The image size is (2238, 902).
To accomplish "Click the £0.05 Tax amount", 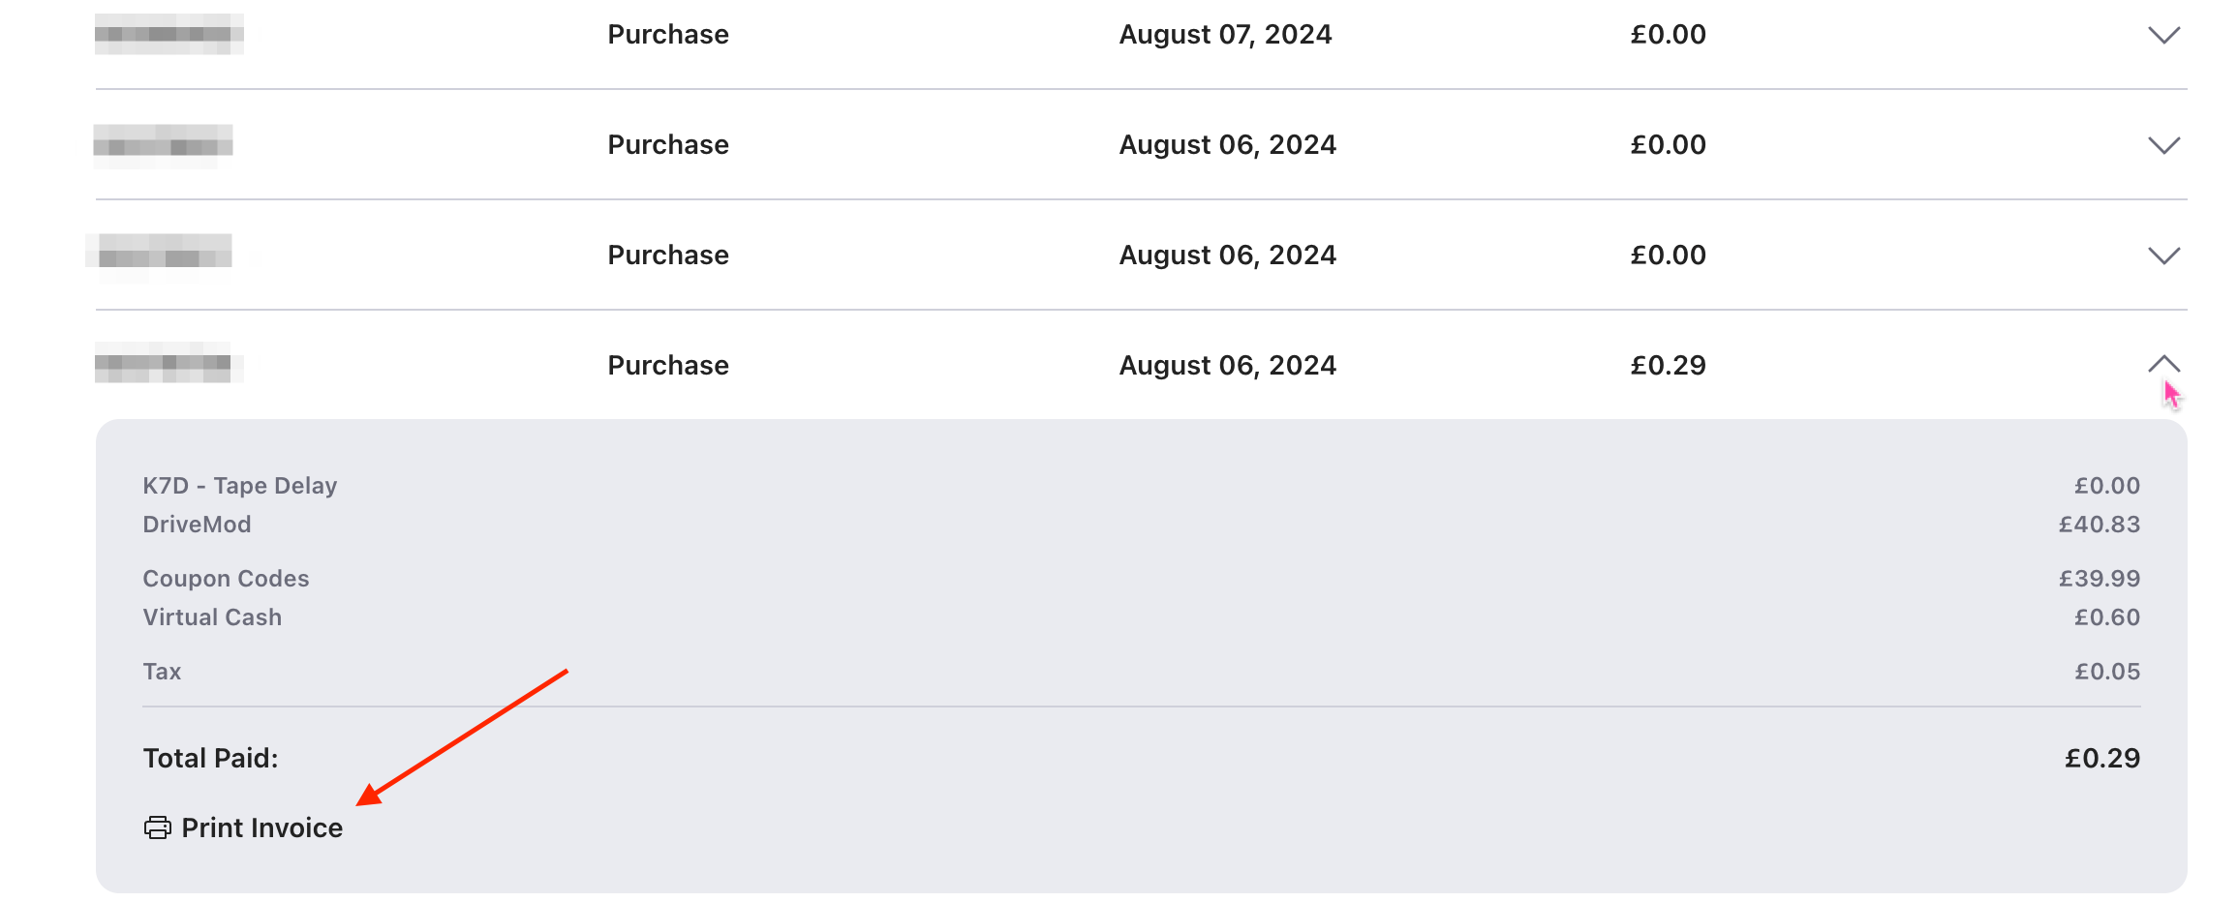I will coord(2106,671).
